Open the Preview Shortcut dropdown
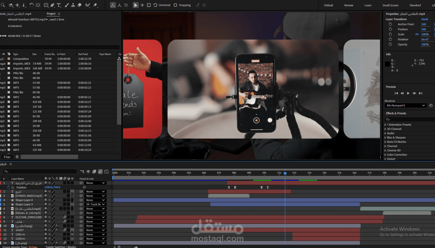Viewport: 435px width, 248px height. [405, 105]
